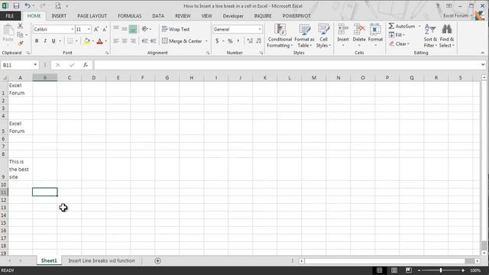Undo the last action
Image resolution: width=489 pixels, height=275 pixels.
(28, 5)
